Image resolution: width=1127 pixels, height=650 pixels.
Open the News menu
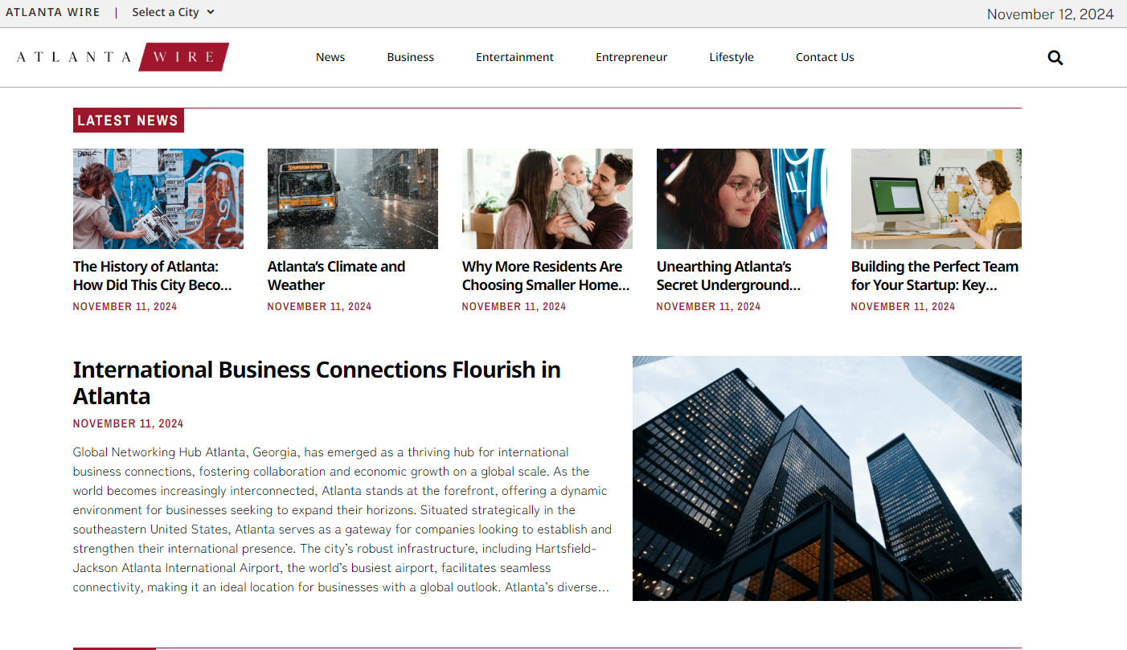(330, 57)
